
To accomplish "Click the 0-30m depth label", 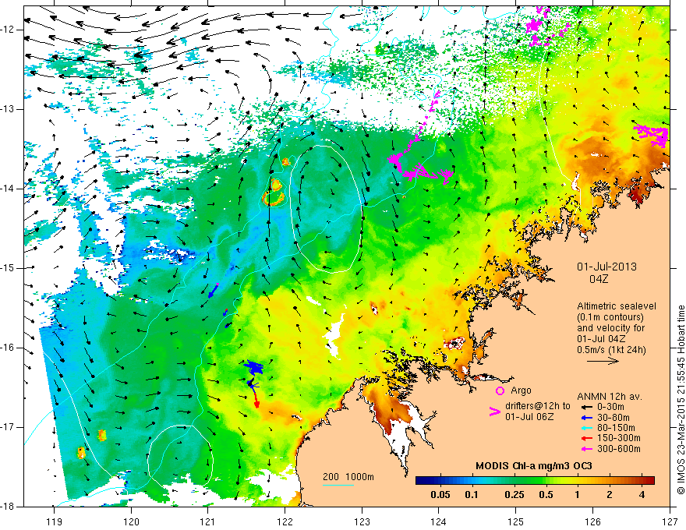I will [x=609, y=407].
